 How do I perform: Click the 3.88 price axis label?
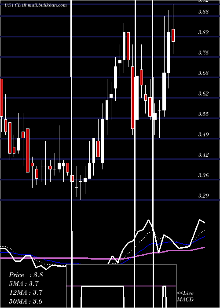203,12
